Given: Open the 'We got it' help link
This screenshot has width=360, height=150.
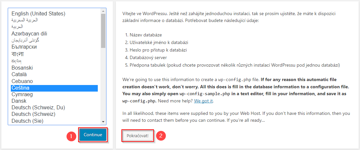Looking at the screenshot, I should (203, 101).
